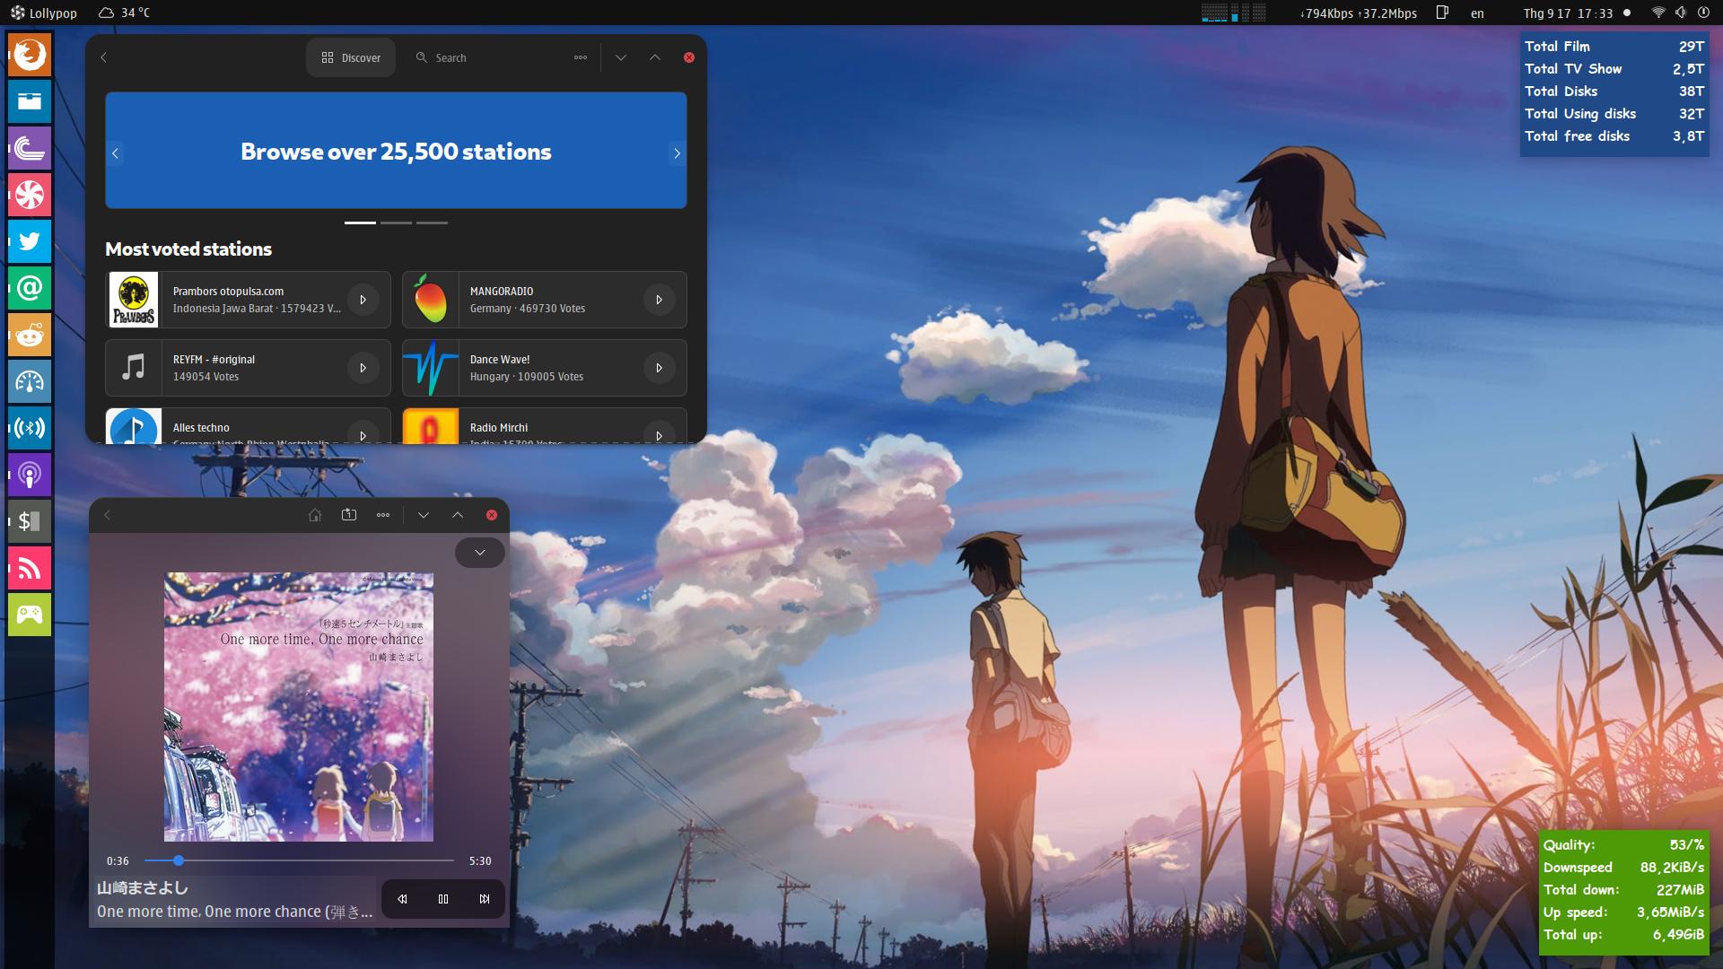The width and height of the screenshot is (1723, 969).
Task: Click the down chevron in the radio window's title bar
Action: (x=621, y=57)
